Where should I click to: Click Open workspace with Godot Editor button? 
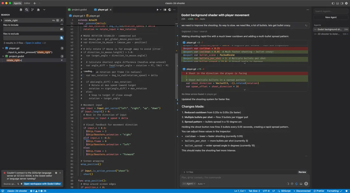click(42, 184)
